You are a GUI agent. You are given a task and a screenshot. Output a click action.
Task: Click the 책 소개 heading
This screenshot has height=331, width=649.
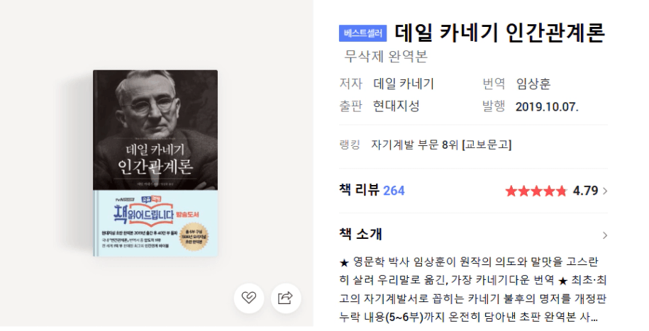click(360, 234)
